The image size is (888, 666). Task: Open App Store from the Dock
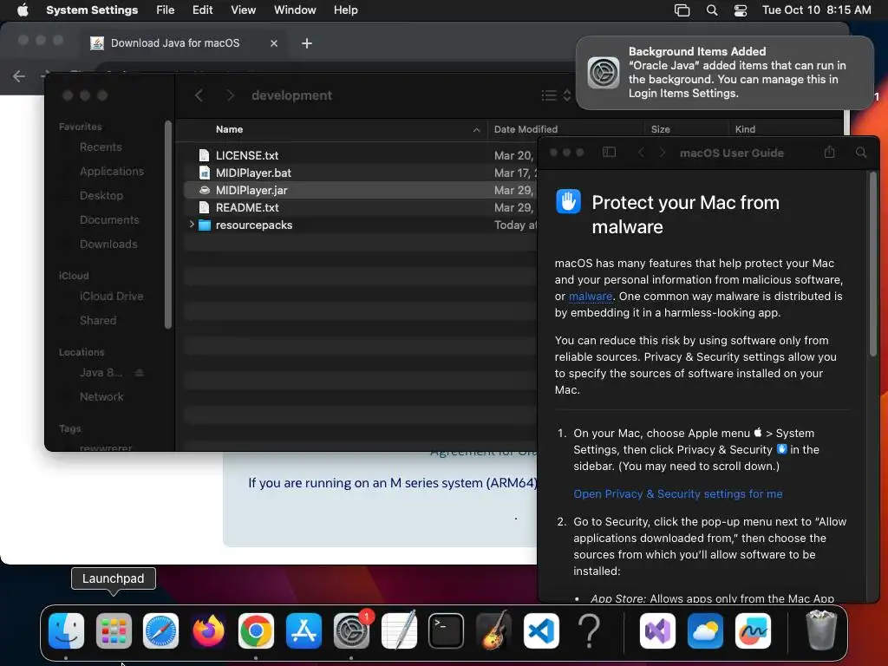[x=304, y=630]
